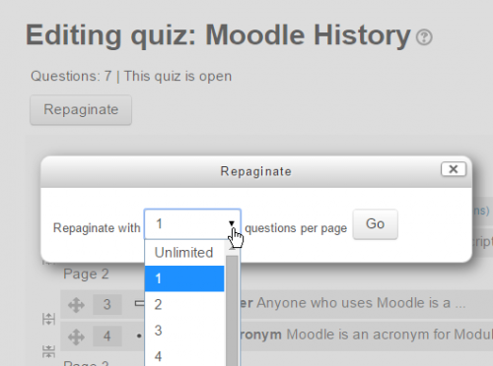Click page break icon beside question 3

(48, 319)
